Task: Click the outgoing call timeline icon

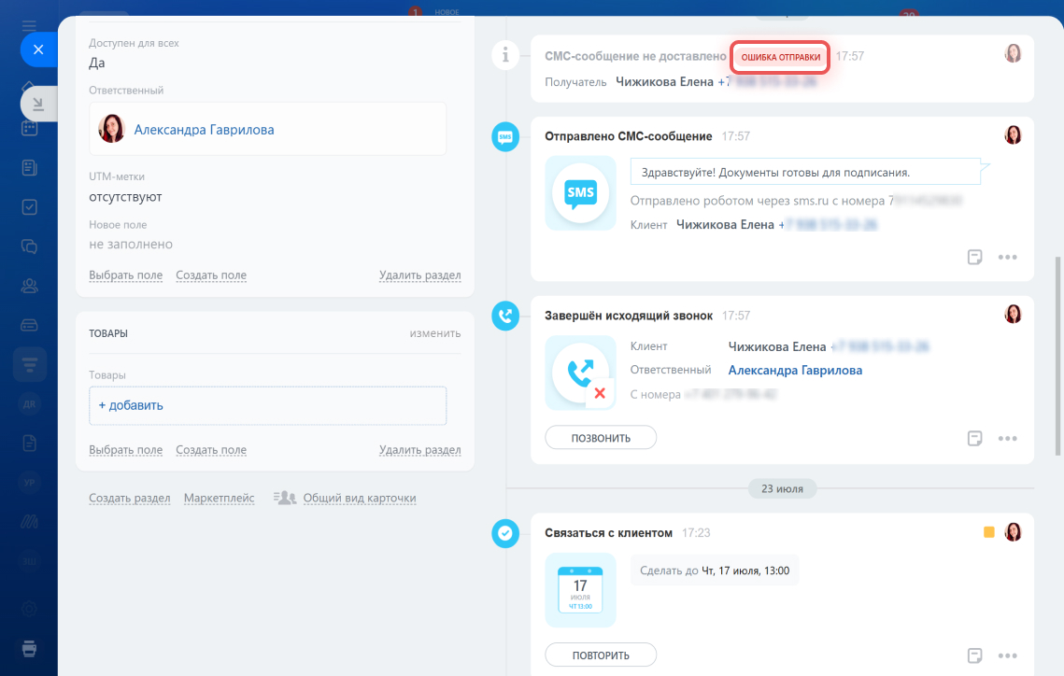Action: (x=505, y=316)
